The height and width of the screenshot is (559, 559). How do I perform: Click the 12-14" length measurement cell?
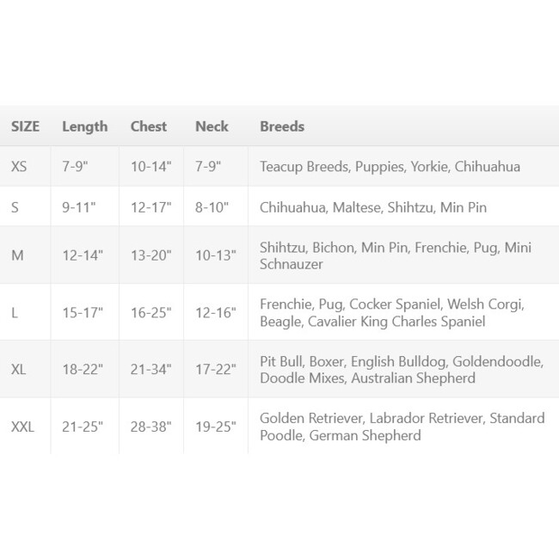tap(85, 255)
